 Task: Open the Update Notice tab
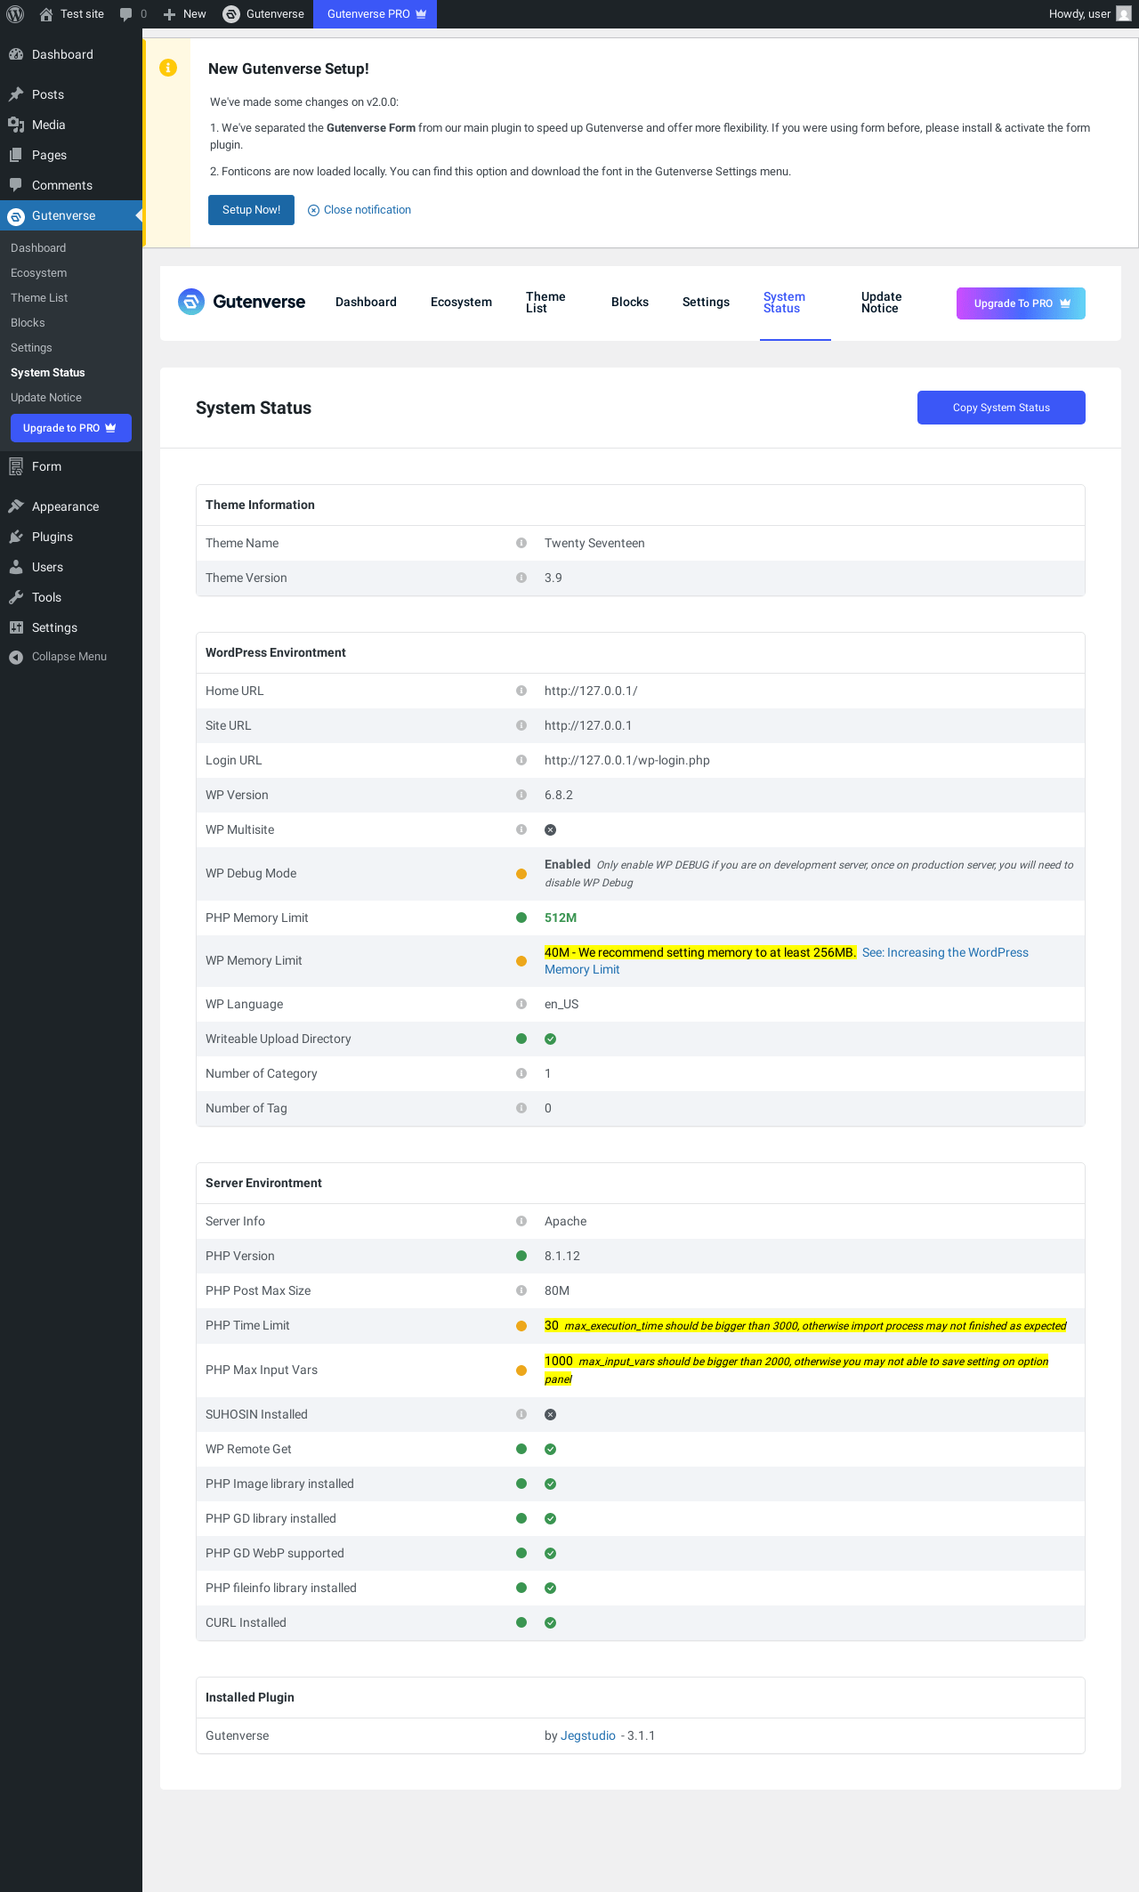881,303
